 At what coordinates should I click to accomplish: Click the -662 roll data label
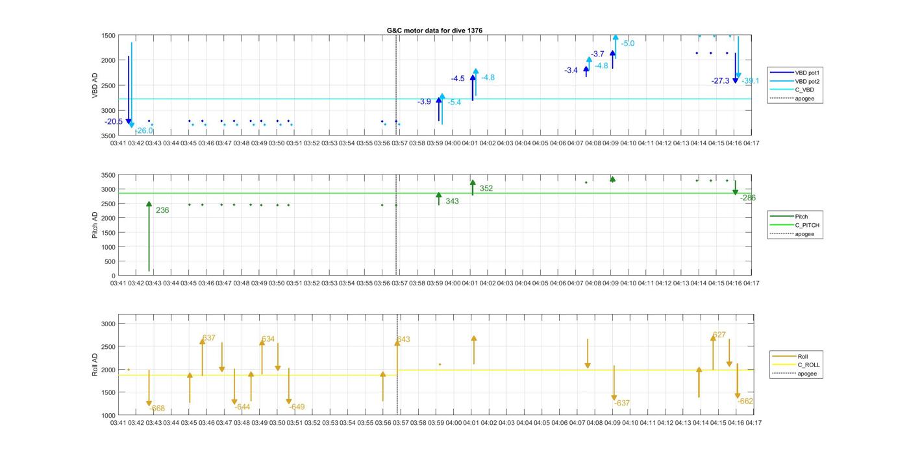(745, 401)
